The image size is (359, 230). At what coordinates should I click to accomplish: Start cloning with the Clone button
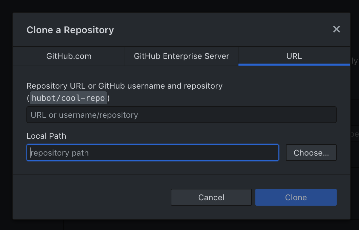pos(296,197)
